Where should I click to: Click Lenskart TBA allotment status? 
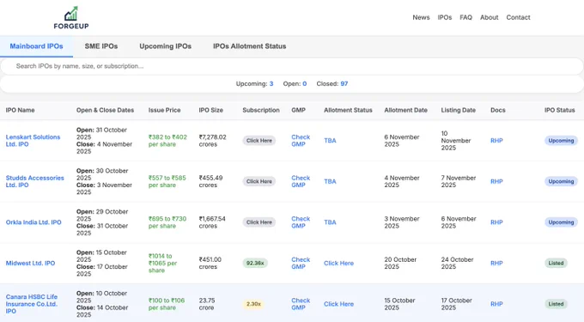[330, 141]
